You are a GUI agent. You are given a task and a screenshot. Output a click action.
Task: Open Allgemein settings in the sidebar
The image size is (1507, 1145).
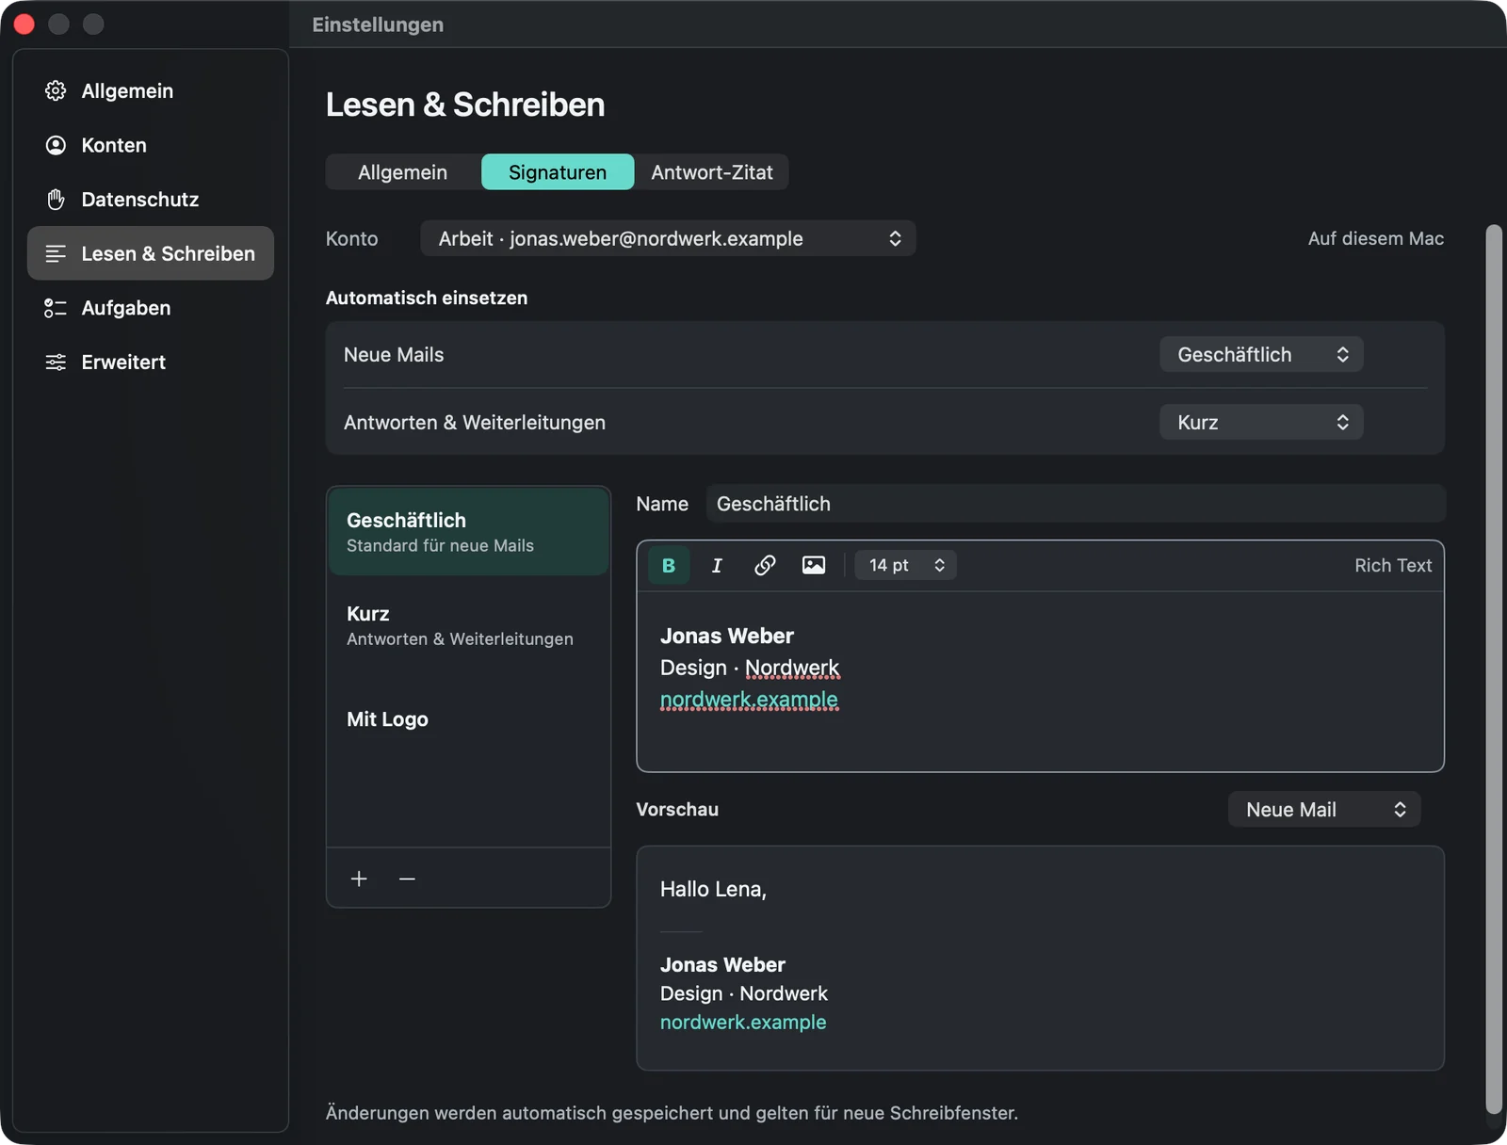pos(151,91)
